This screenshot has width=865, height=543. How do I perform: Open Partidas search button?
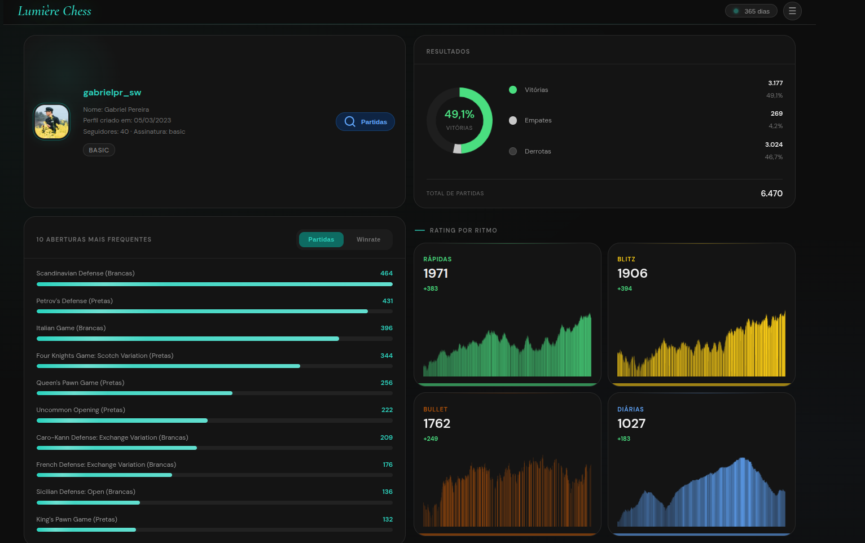(x=365, y=121)
